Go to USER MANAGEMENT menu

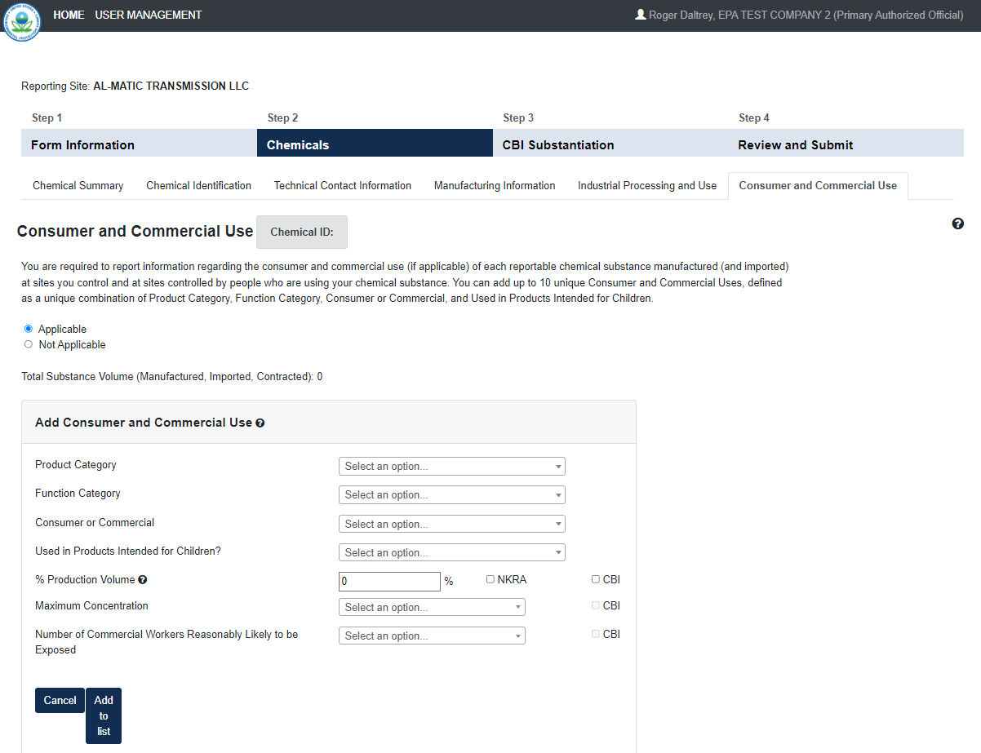[x=149, y=15]
